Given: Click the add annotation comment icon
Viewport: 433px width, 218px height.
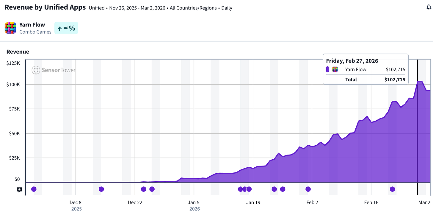Looking at the screenshot, I should 20,189.
